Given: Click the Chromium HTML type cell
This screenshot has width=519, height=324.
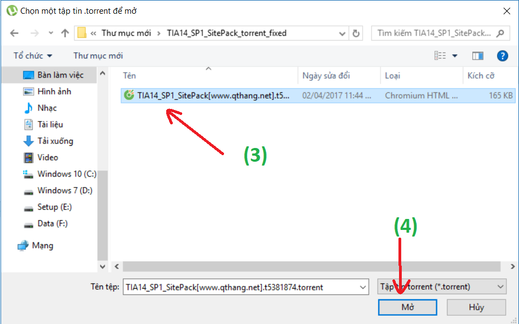Looking at the screenshot, I should (422, 96).
